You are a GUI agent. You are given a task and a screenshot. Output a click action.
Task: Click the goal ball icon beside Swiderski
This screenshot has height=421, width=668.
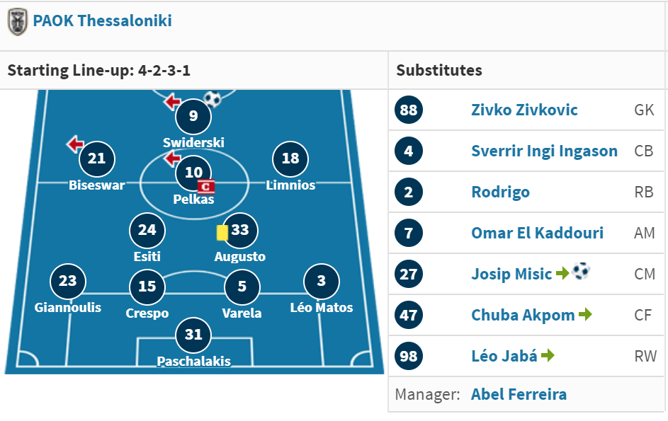[x=212, y=99]
